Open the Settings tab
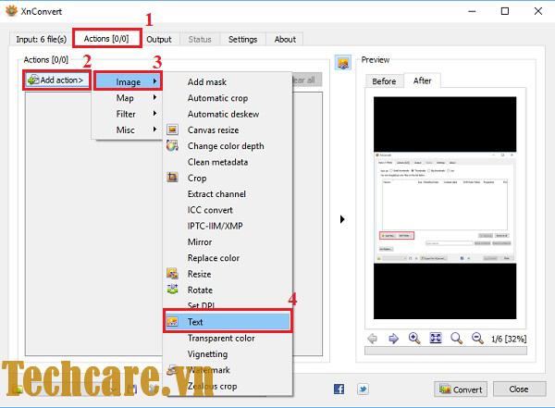555x408 pixels. [x=242, y=39]
